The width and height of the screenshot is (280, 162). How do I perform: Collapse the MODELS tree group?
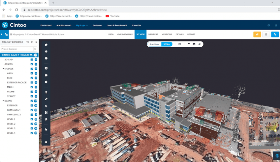(3, 69)
